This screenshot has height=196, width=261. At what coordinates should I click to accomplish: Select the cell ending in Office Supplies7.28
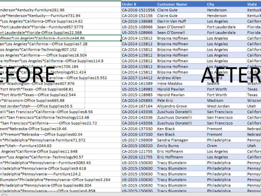click(61, 44)
